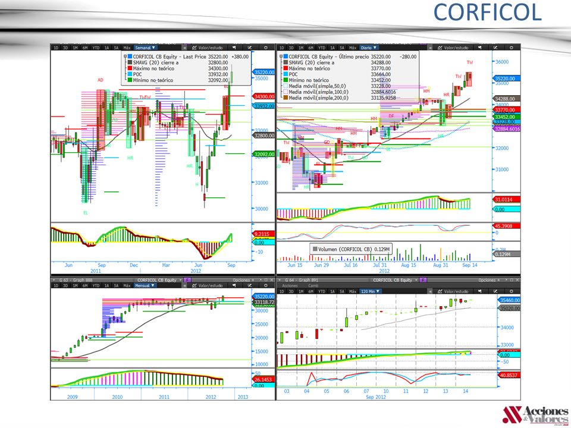Open settings gear in 120 Min chart toolbar
Viewport: 571px width, 428px height.
(512, 291)
